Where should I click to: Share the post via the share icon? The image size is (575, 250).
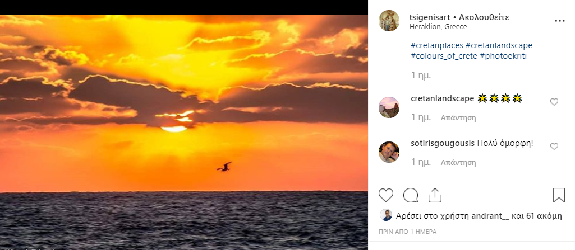[x=435, y=195]
